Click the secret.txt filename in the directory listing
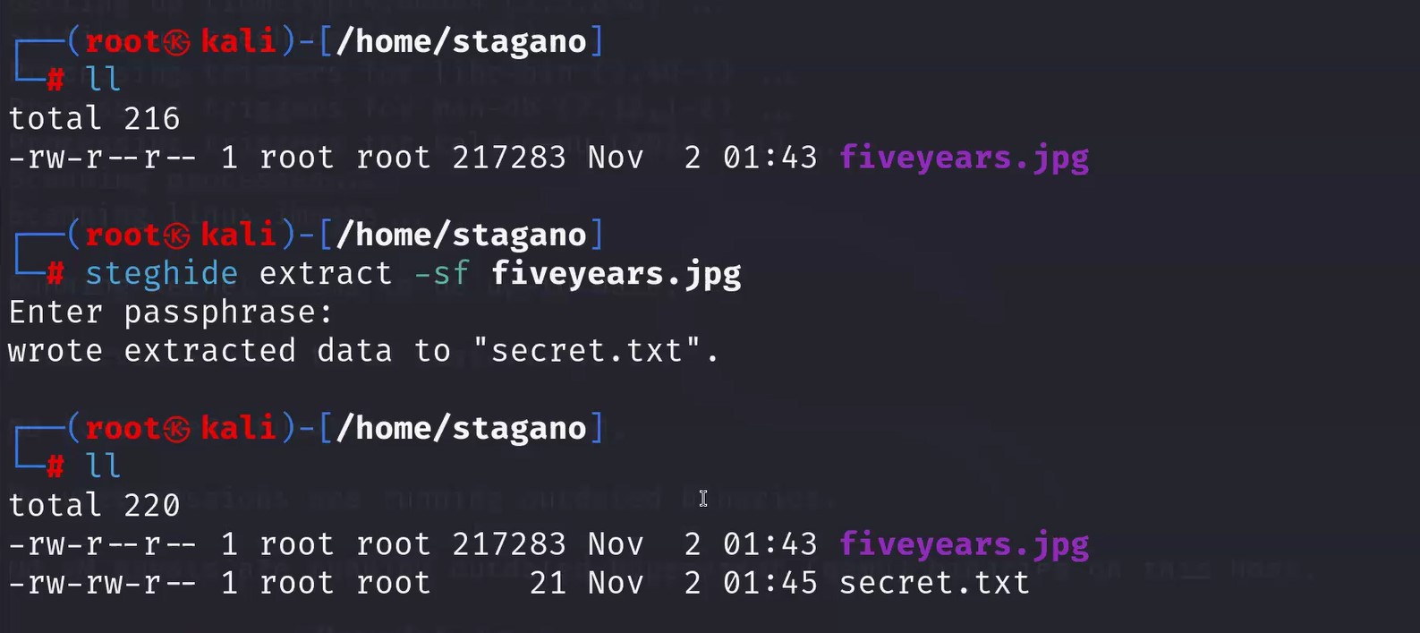Image resolution: width=1420 pixels, height=633 pixels. tap(935, 584)
